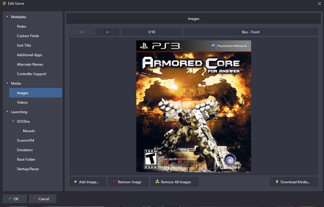The image size is (324, 207).
Task: Select ScummVM settings
Action: pyautogui.click(x=25, y=140)
